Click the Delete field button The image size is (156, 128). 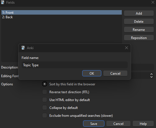139,21
